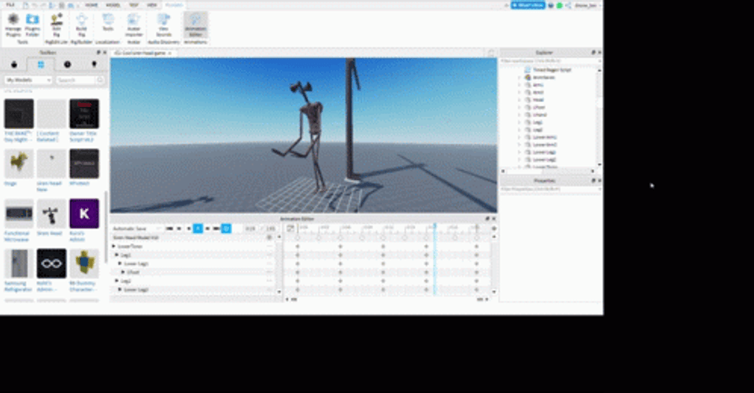Click add-track gear next to Siren Head Model

[269, 237]
